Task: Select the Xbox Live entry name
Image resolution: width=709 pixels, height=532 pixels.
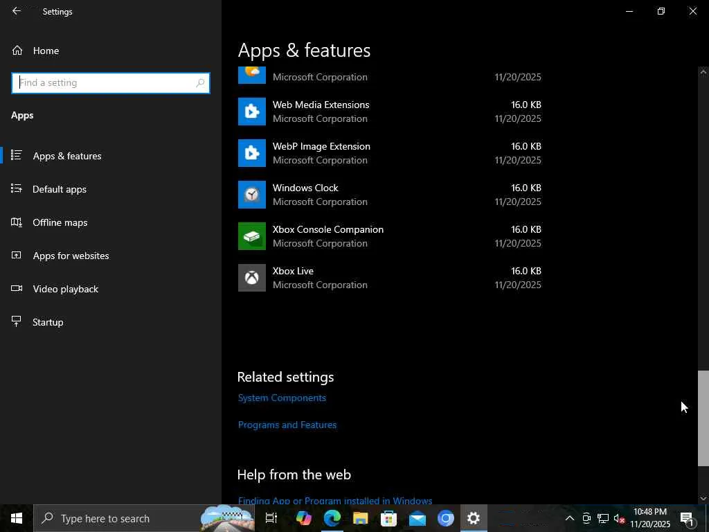Action: pos(293,271)
